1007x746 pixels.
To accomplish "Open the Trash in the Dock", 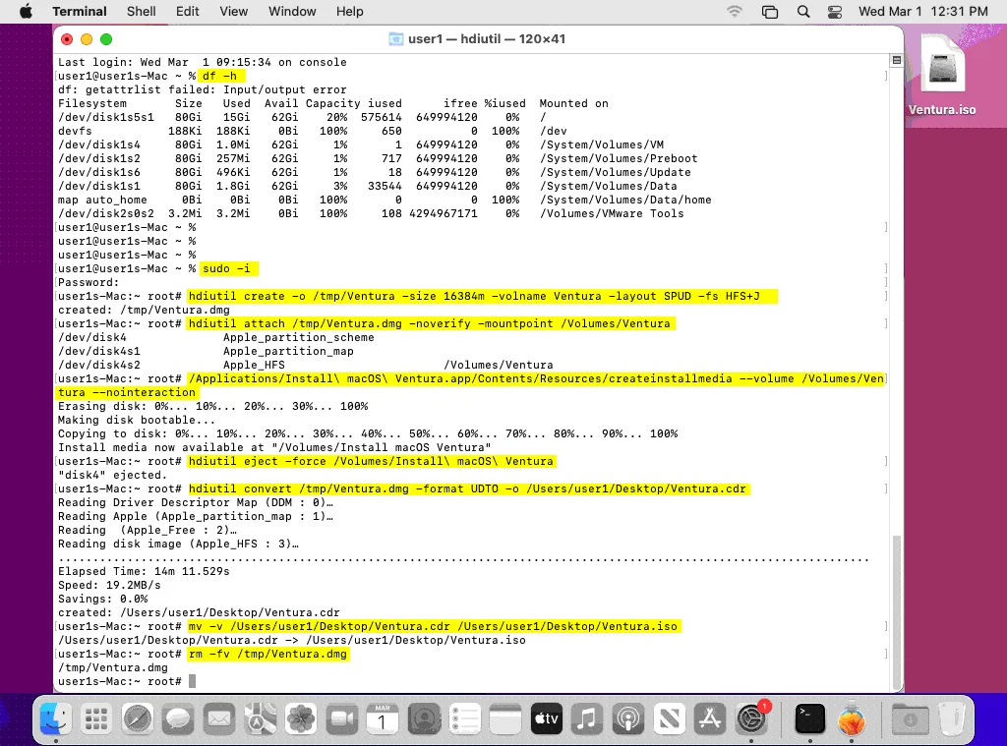I will pos(949,719).
